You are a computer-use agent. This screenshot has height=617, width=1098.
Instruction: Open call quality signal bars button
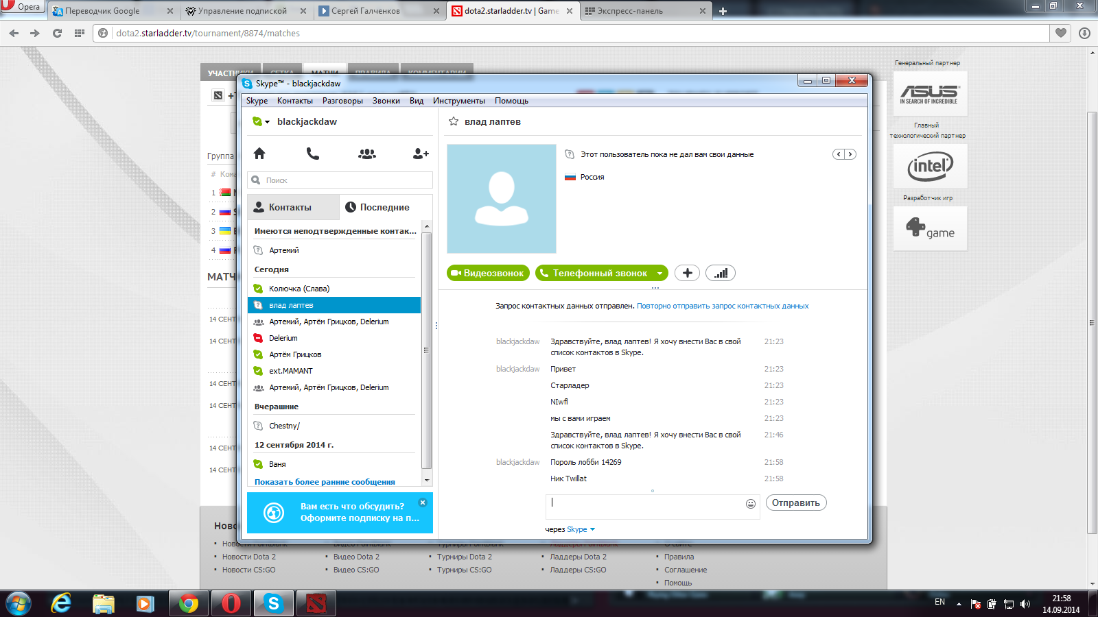tap(721, 273)
